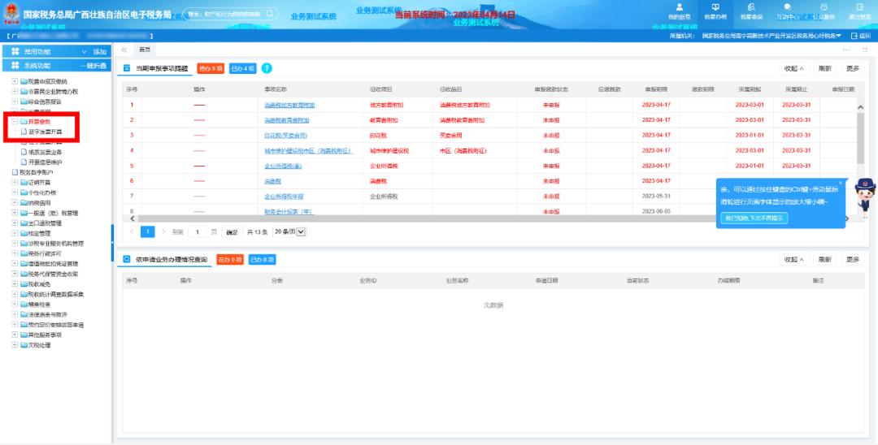Open the 20条/页 page size dropdown
Screen dimensions: 878x445
click(290, 231)
